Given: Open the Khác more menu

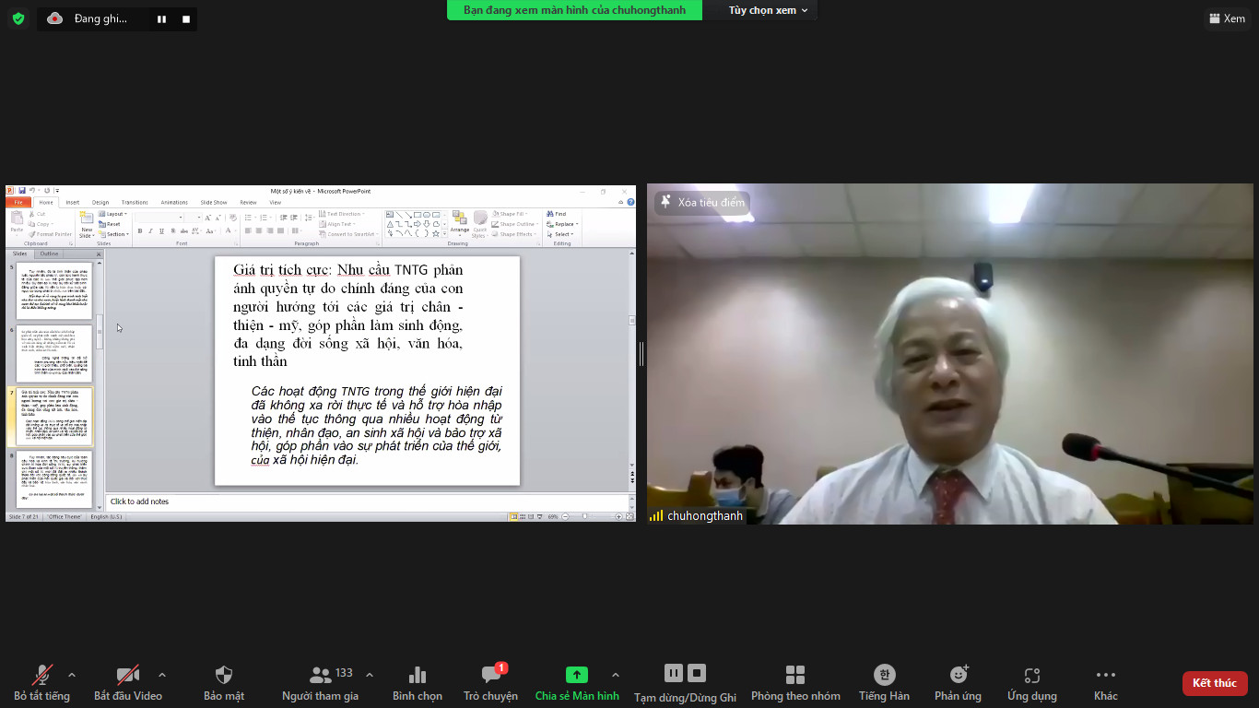Looking at the screenshot, I should click(x=1105, y=675).
